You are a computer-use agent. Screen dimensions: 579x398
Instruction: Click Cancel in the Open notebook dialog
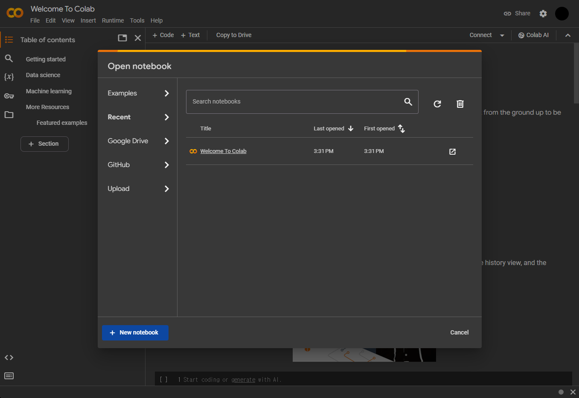point(460,332)
